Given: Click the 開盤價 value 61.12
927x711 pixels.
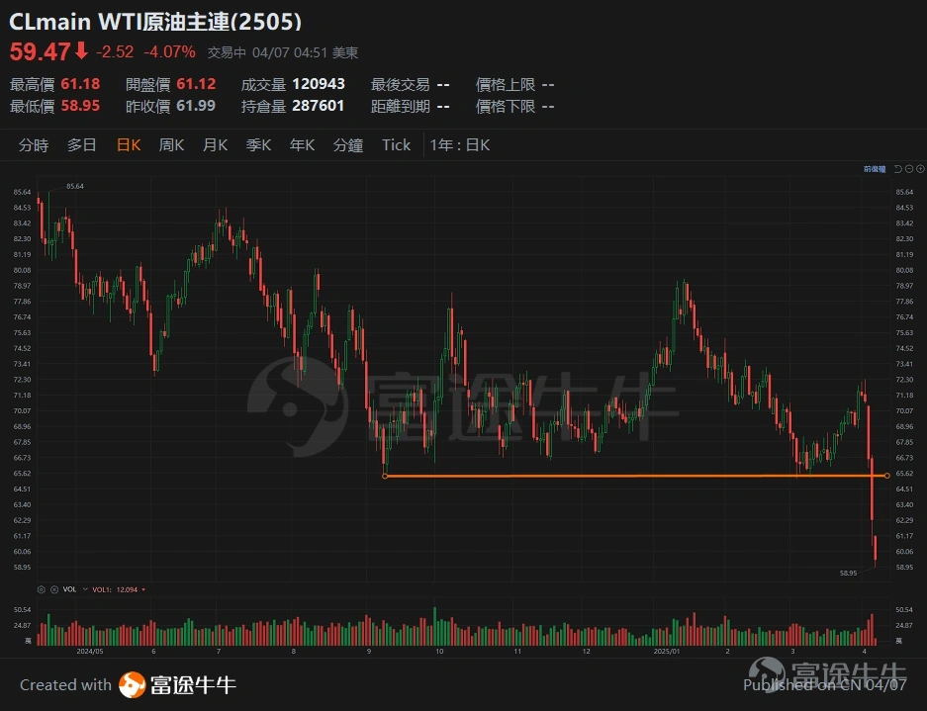Looking at the screenshot, I should (x=196, y=84).
